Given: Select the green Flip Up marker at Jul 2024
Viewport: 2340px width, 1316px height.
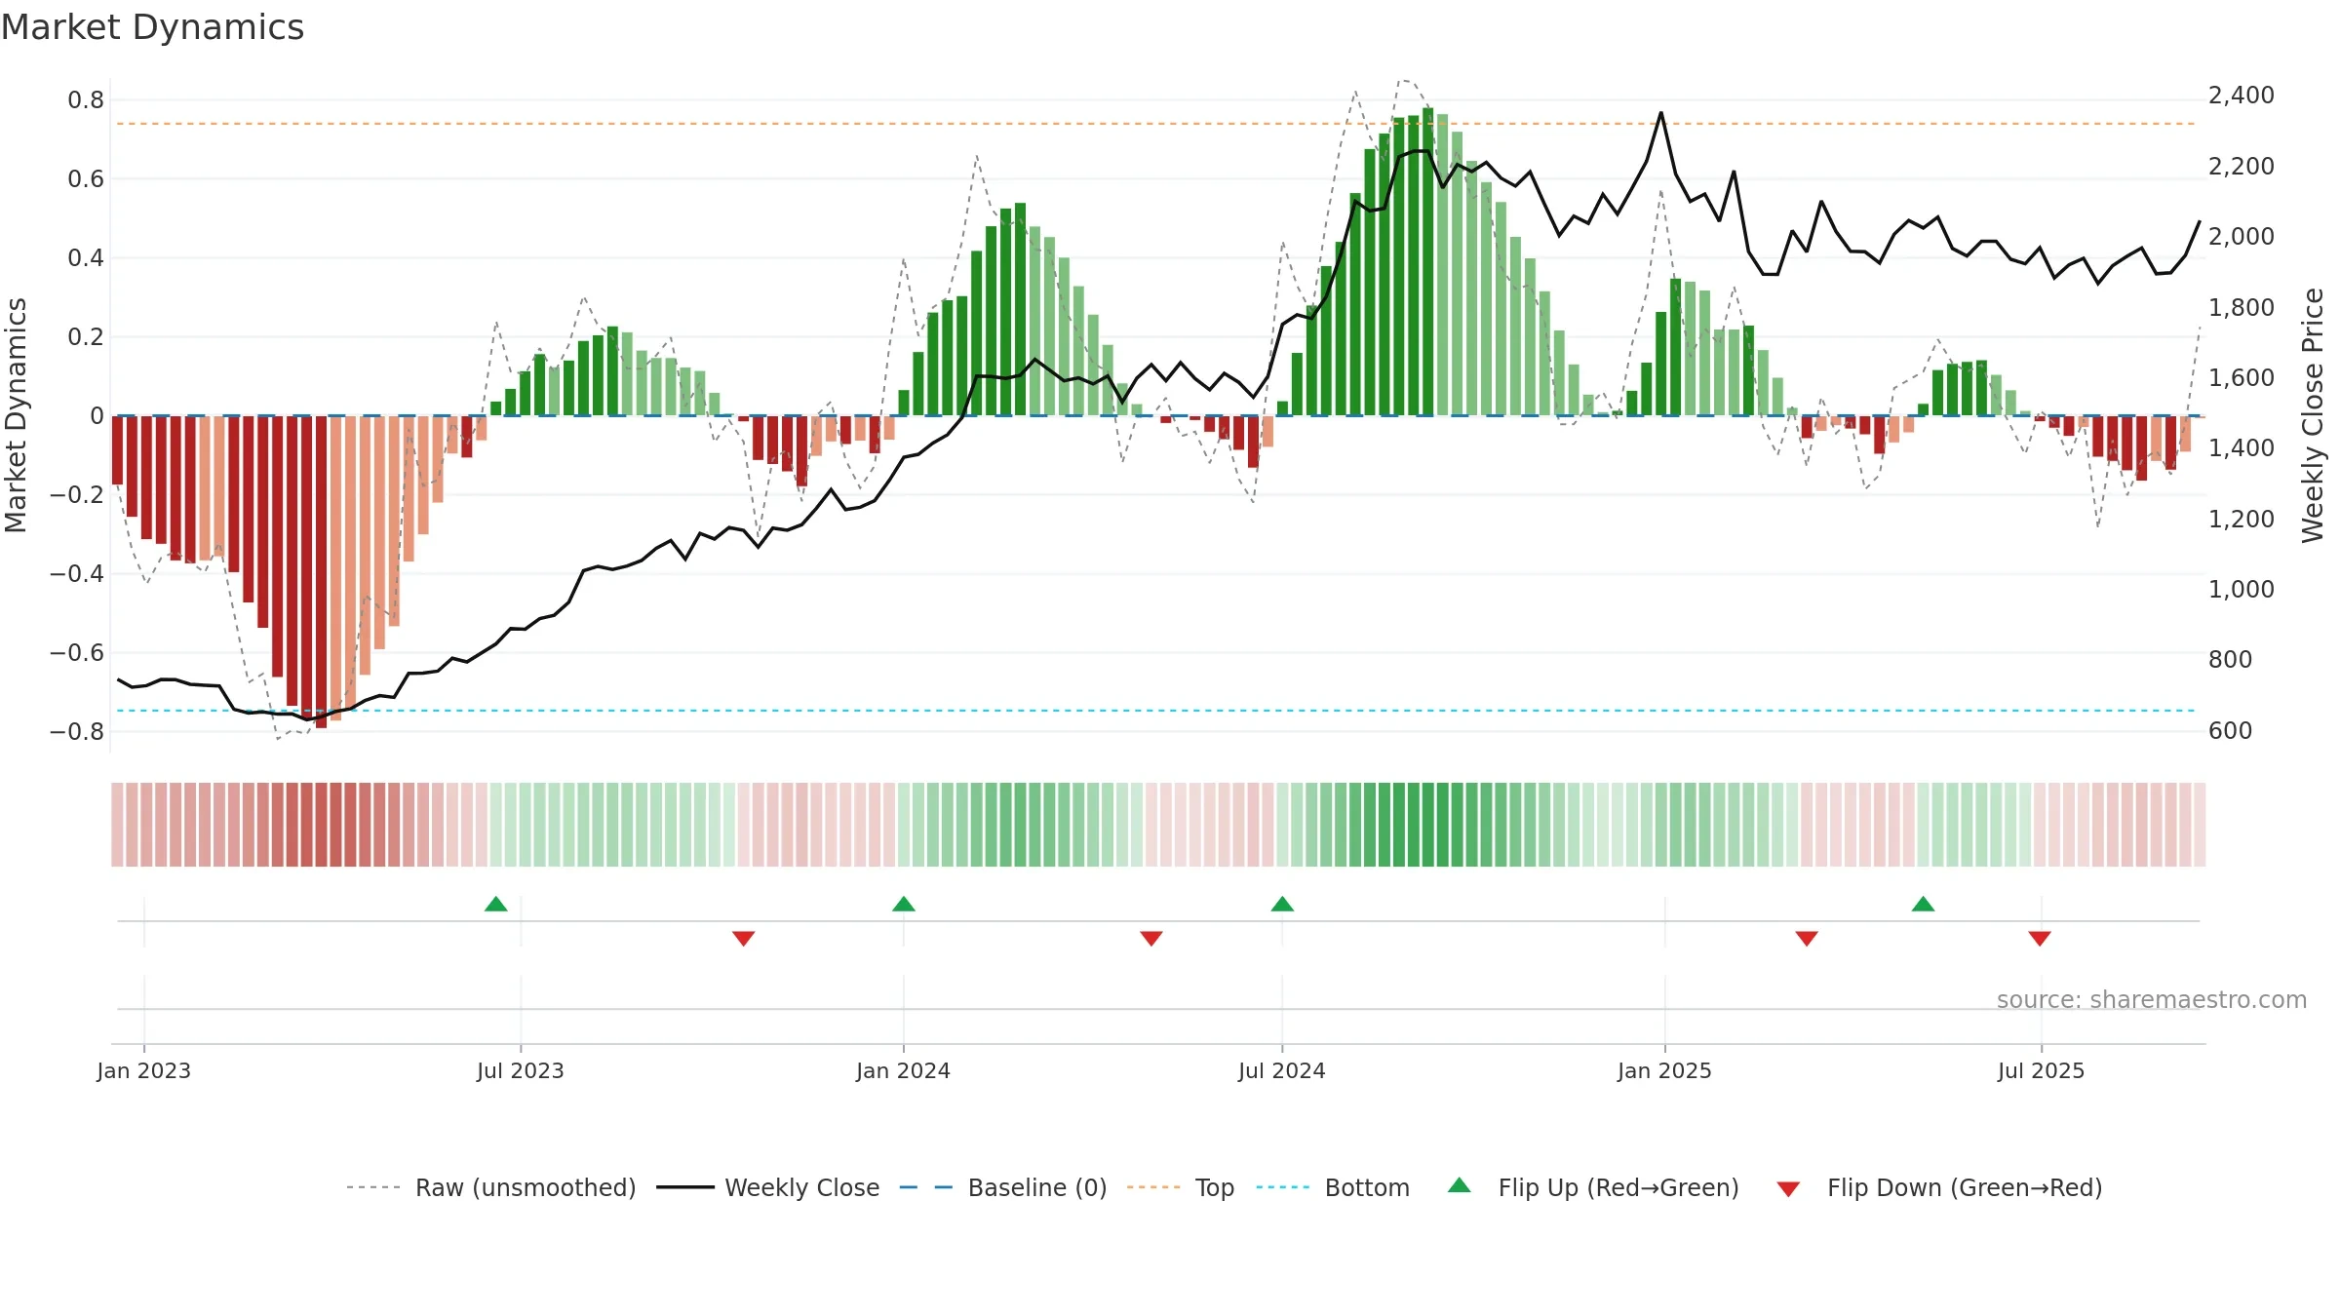Looking at the screenshot, I should [x=1282, y=904].
